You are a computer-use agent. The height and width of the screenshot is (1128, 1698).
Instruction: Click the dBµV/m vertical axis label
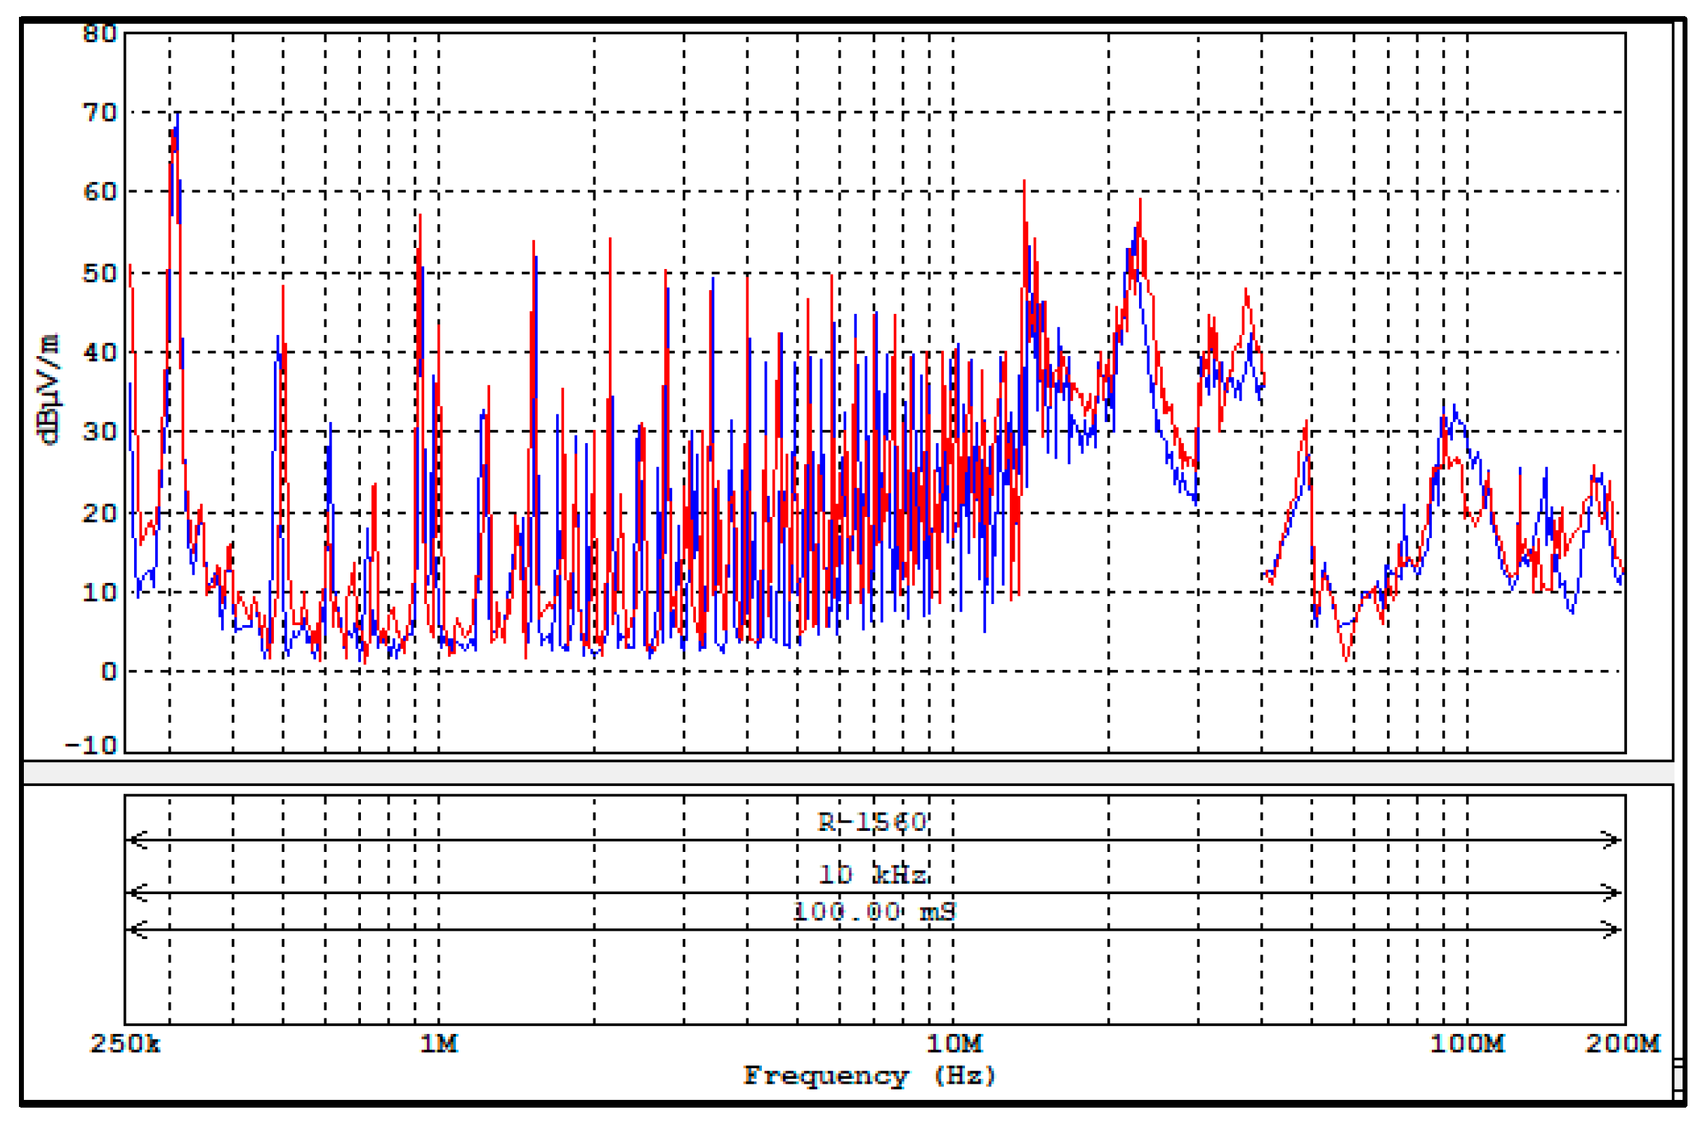[x=49, y=389]
